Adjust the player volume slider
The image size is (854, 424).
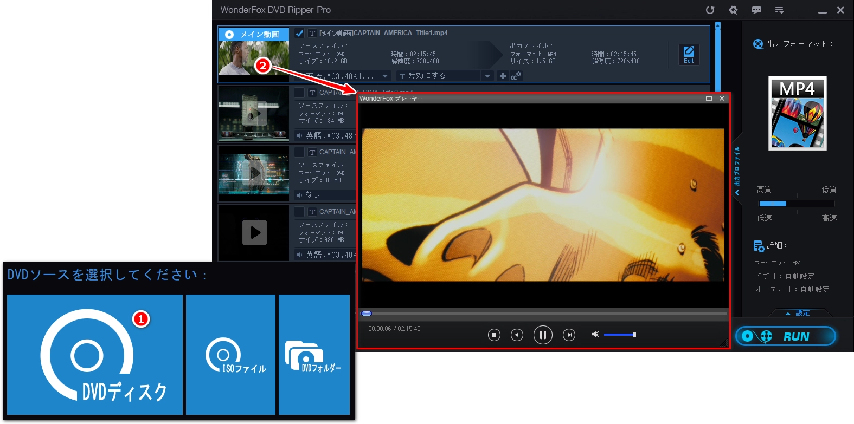pos(620,335)
